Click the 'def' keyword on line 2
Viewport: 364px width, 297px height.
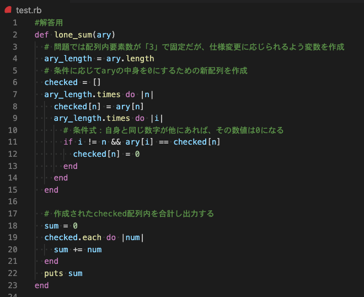[41, 35]
